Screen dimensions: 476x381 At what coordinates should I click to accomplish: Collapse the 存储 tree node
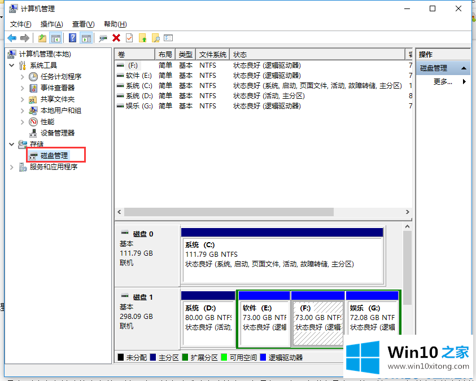coord(12,144)
